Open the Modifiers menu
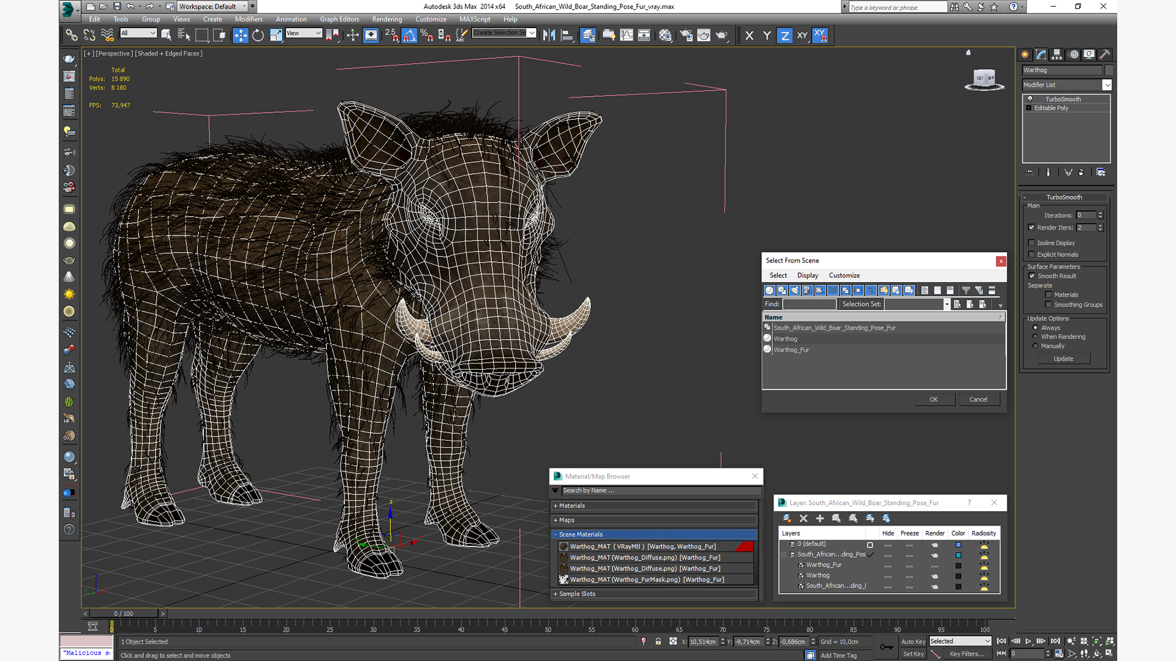Screen dimensions: 1176x661 pos(249,19)
